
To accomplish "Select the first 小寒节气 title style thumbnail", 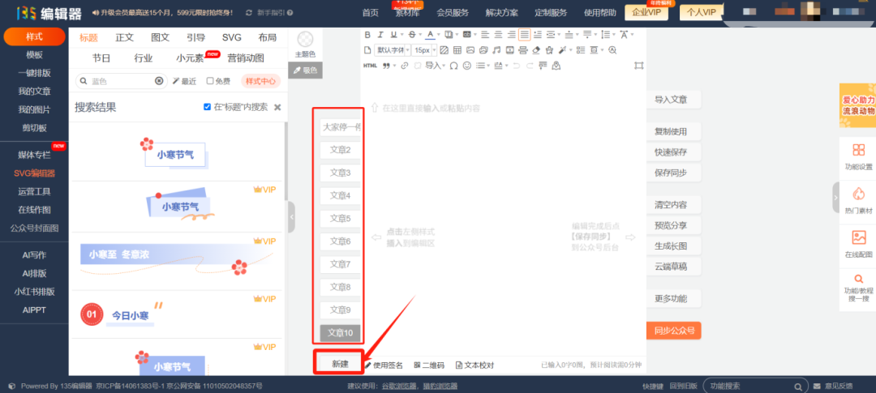I will click(174, 152).
